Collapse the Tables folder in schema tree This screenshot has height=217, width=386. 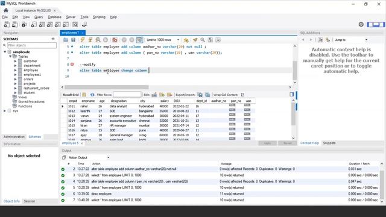(10, 56)
